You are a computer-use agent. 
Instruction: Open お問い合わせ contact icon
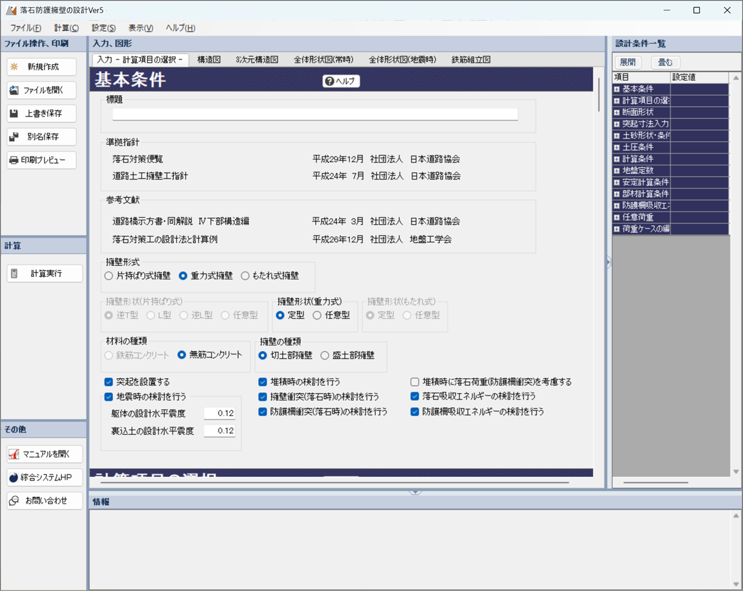click(14, 501)
